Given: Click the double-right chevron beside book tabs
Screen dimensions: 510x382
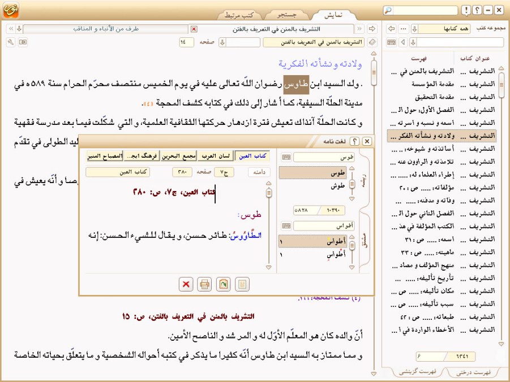Looking at the screenshot, I should (x=359, y=29).
